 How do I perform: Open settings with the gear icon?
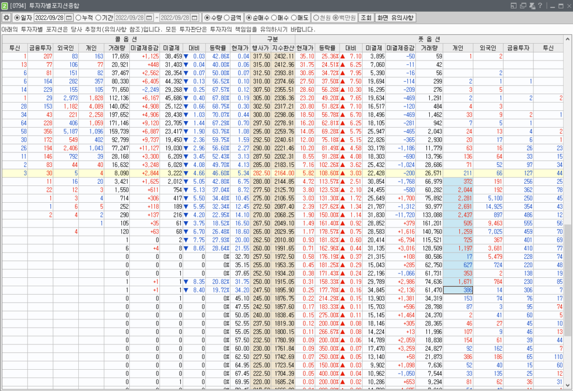click(x=7, y=18)
